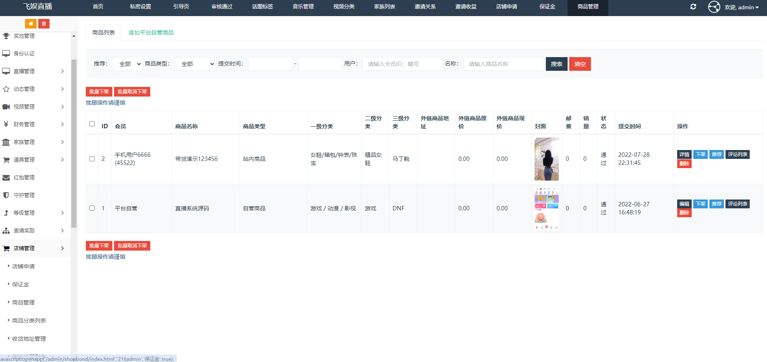Click the cover thumbnail of 带货演示123456
Screen dimensions: 767x362
click(546, 159)
